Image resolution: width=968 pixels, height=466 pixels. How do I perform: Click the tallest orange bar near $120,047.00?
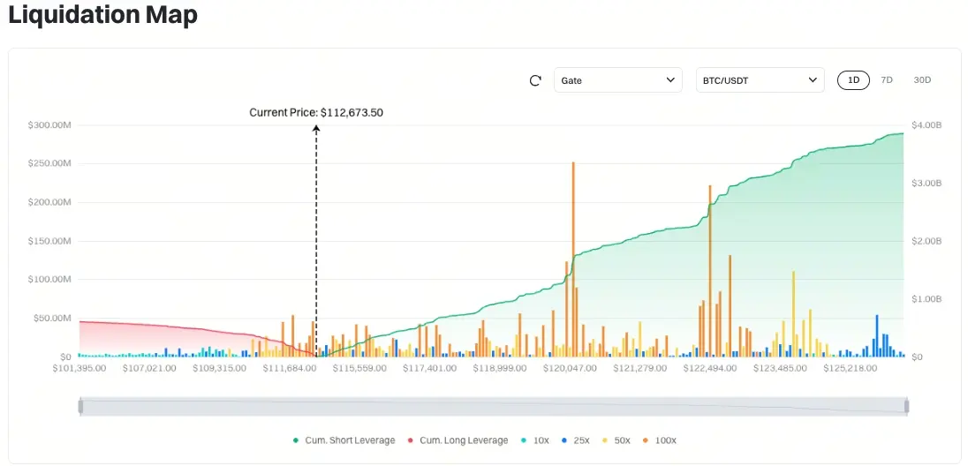(573, 259)
